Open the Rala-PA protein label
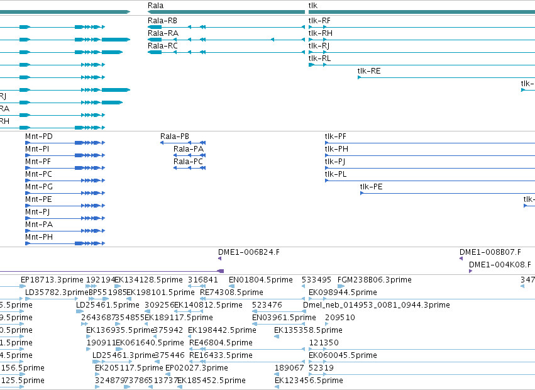 tap(189, 149)
